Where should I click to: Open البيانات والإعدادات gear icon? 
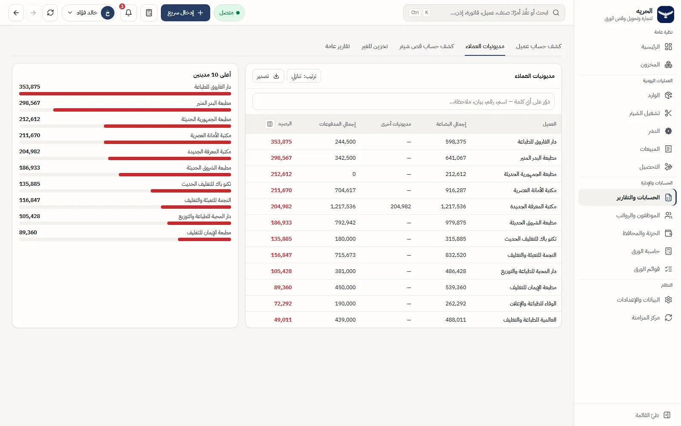click(668, 300)
